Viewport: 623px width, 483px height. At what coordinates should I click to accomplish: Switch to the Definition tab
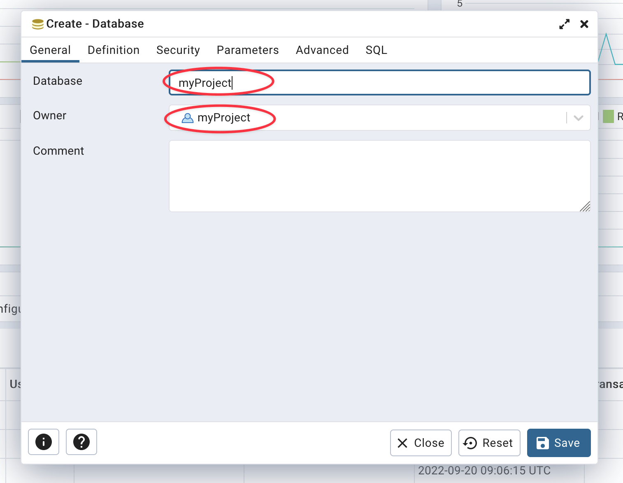113,50
